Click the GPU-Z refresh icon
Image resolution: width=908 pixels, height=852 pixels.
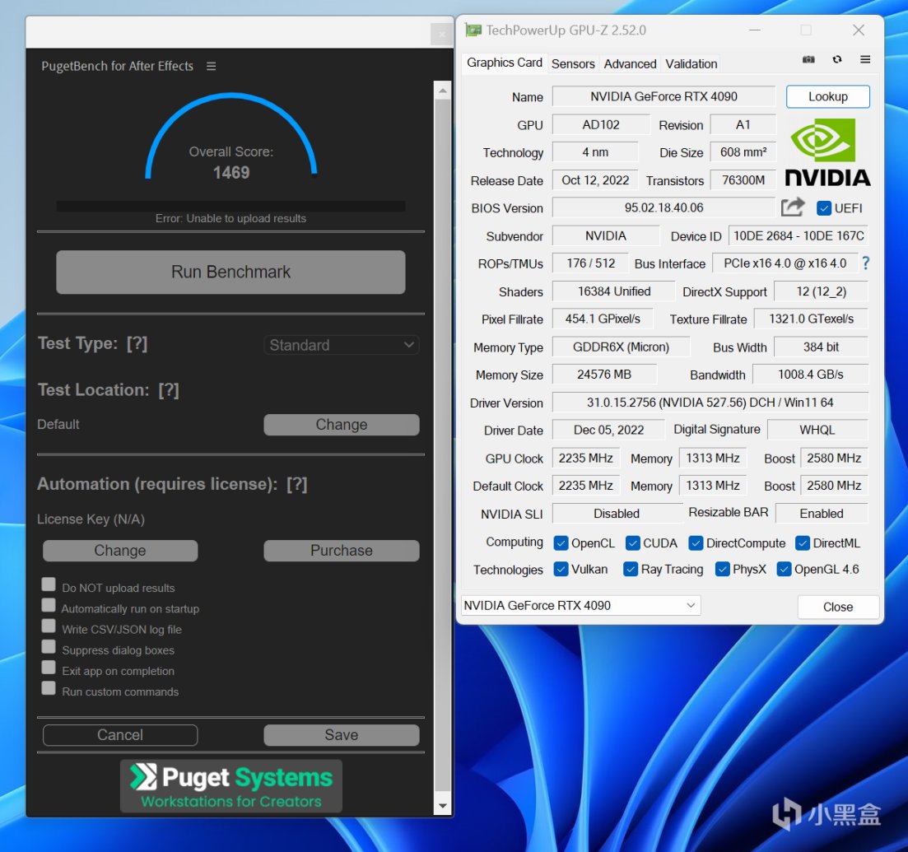pyautogui.click(x=836, y=59)
